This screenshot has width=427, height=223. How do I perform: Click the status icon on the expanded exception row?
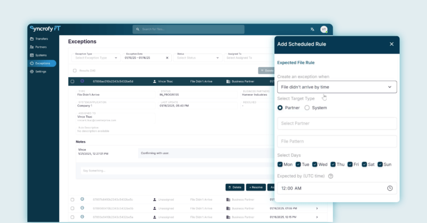(82, 81)
